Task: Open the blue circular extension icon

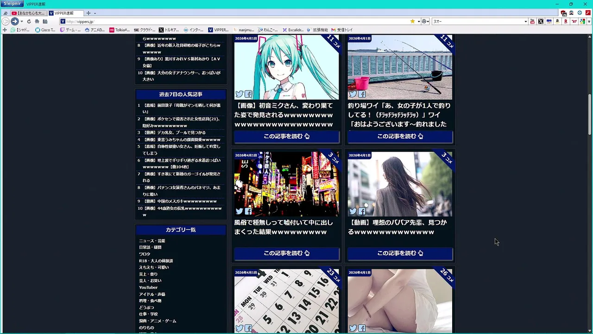Action: coord(580,13)
